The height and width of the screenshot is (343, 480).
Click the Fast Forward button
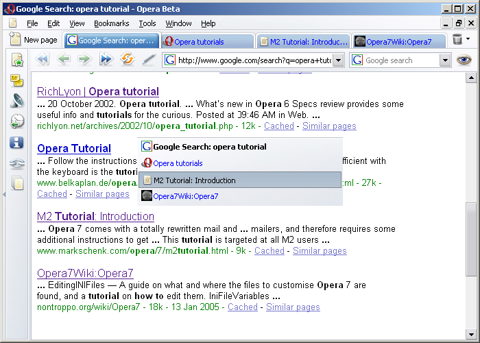click(106, 60)
